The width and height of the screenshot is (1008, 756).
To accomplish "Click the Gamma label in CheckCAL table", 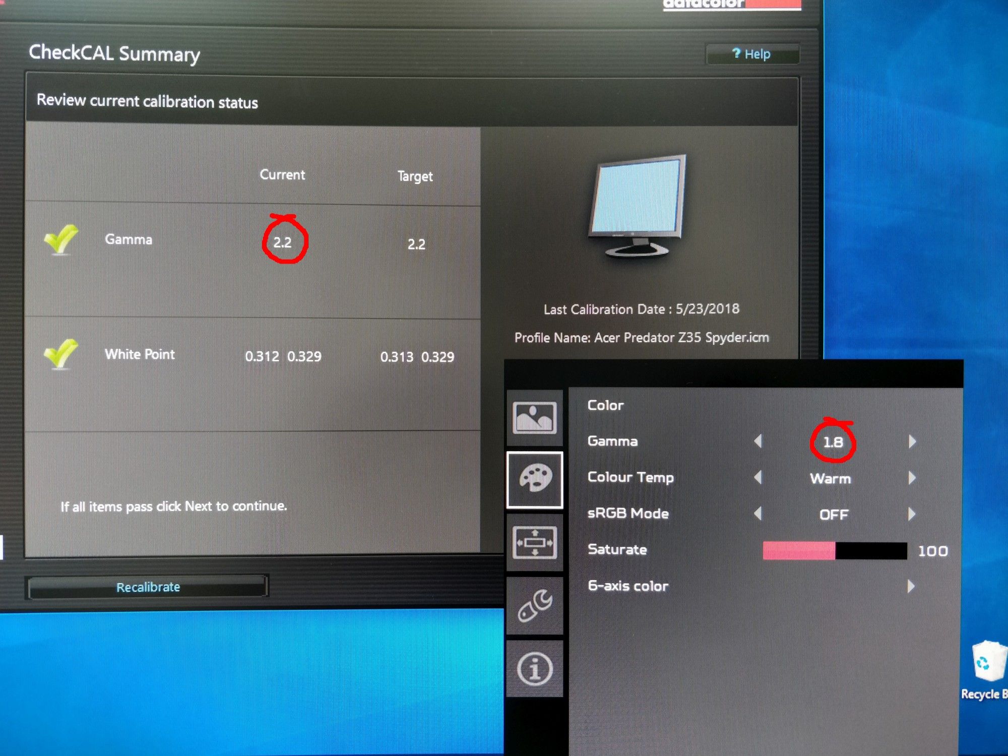I will tap(129, 239).
